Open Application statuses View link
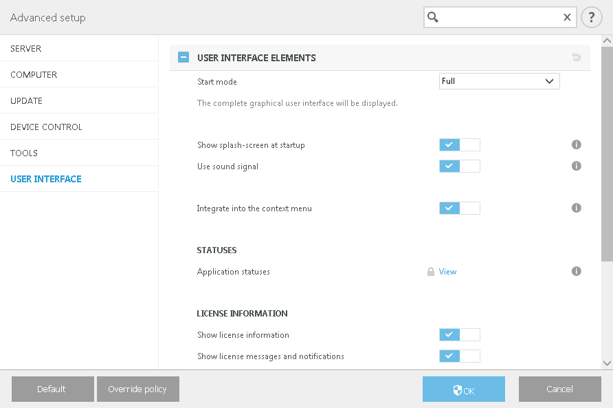Viewport: 613px width, 408px height. pos(447,272)
